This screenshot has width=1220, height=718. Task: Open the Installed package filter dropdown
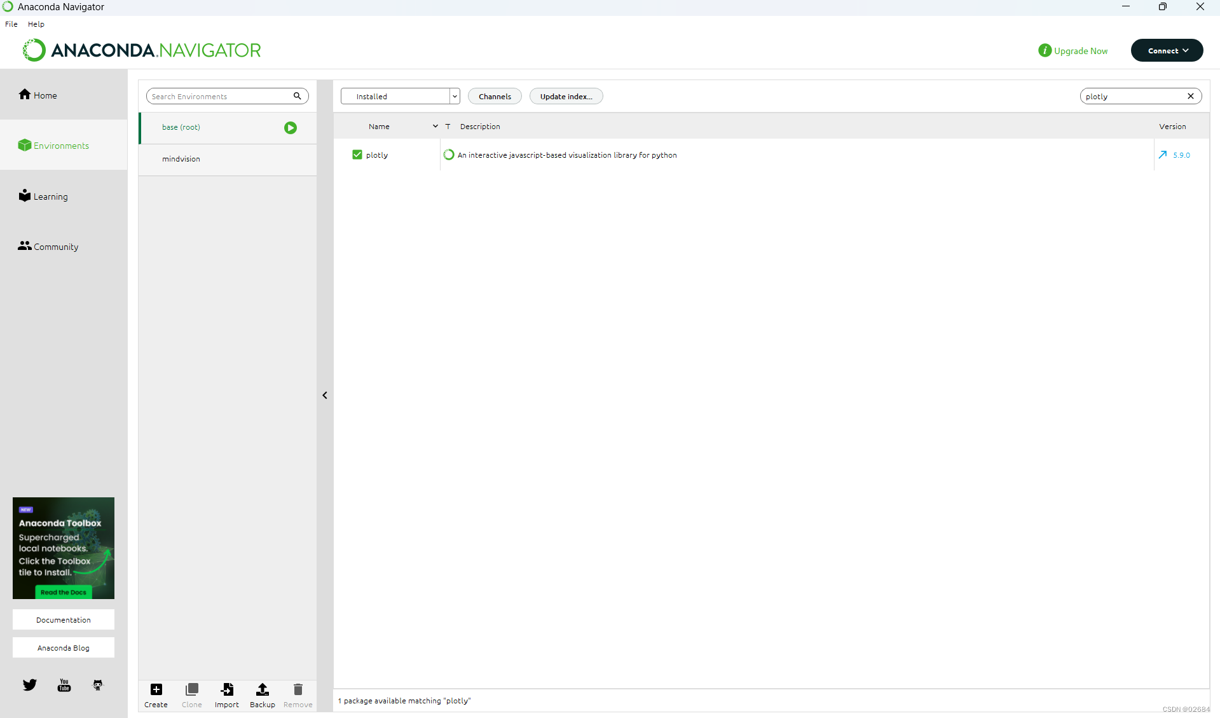(400, 96)
